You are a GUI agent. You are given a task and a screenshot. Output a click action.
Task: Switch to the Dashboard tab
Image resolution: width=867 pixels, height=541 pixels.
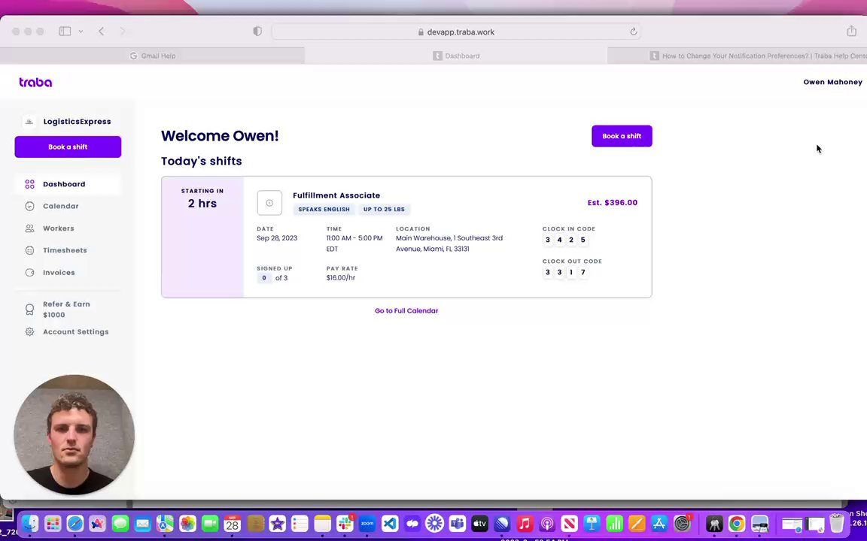coord(456,56)
